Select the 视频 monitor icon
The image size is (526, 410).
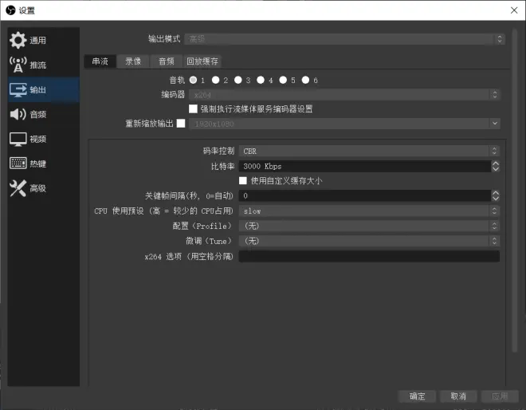pyautogui.click(x=18, y=139)
